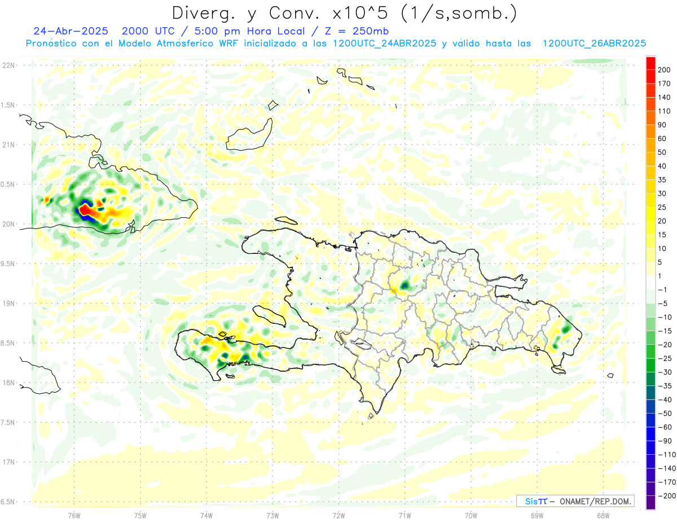This screenshot has height=523, width=677.
Task: Click the '70W' longitude label
Action: click(x=471, y=516)
